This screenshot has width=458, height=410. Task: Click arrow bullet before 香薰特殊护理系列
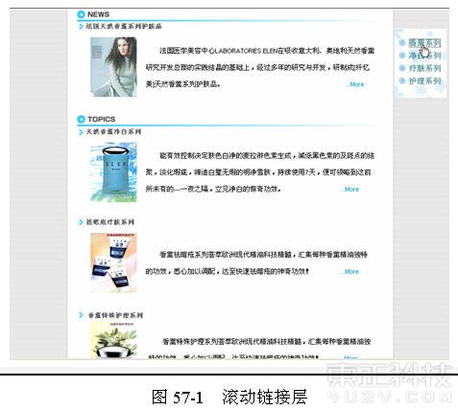point(81,315)
